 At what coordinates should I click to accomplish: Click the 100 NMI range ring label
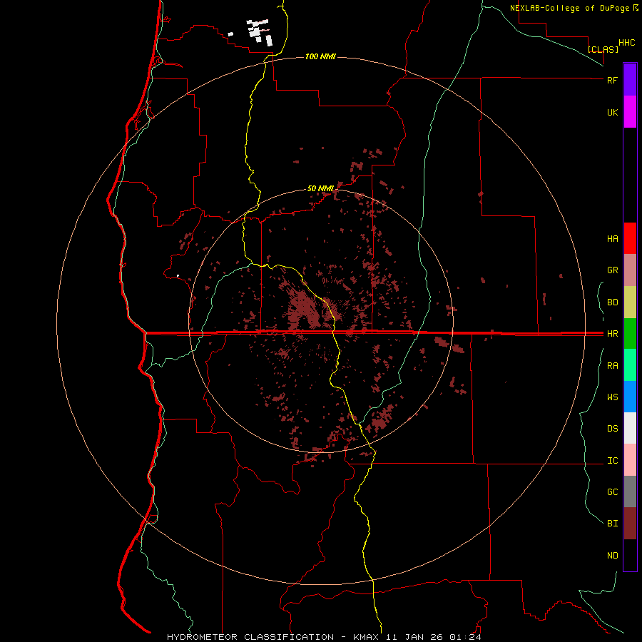pos(320,56)
